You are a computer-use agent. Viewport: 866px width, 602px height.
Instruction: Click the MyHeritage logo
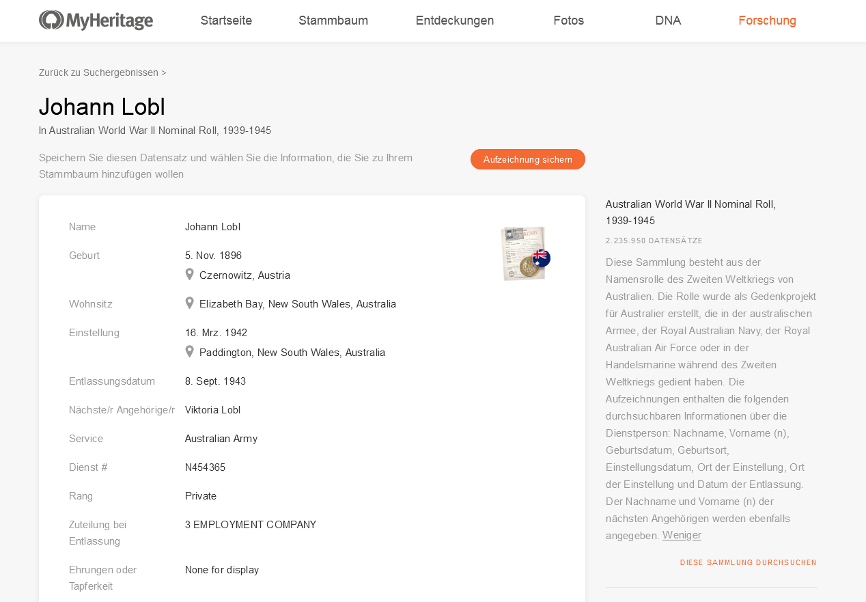click(x=96, y=20)
